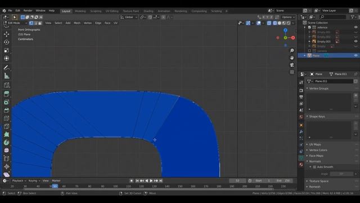Viewport: 360px width, 203px height.
Task: Select the Transform tool in the toolbar
Action: point(6,58)
